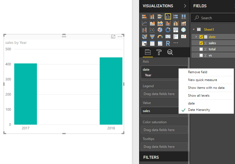Select the clustered bar chart visualization
The image size is (235, 164).
click(x=160, y=16)
